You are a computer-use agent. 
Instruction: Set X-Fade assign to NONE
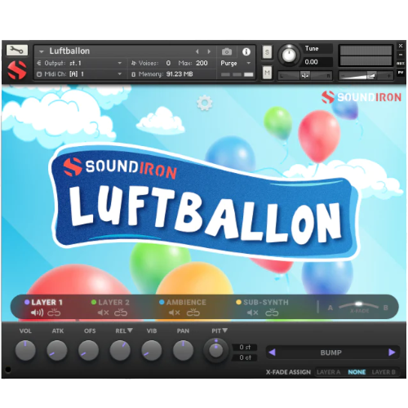pyautogui.click(x=357, y=372)
